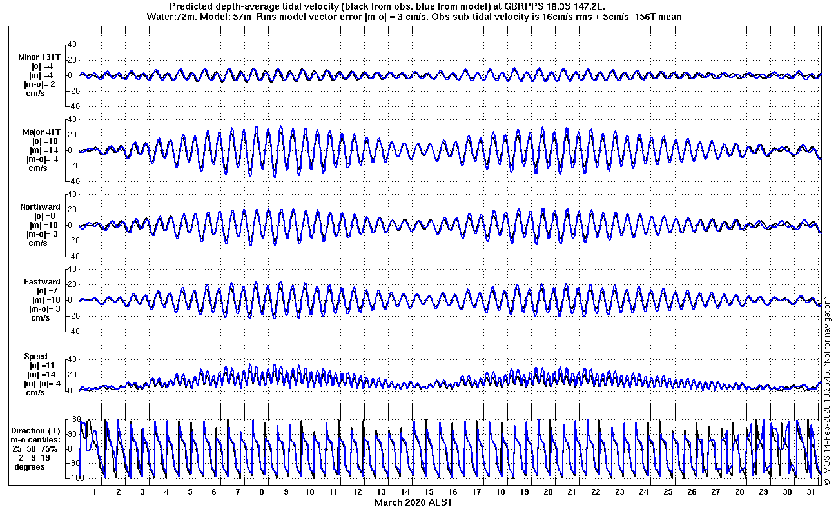The height and width of the screenshot is (516, 838).
Task: Click '|o| =4' in the Minor 131T panel
Action: 44,66
